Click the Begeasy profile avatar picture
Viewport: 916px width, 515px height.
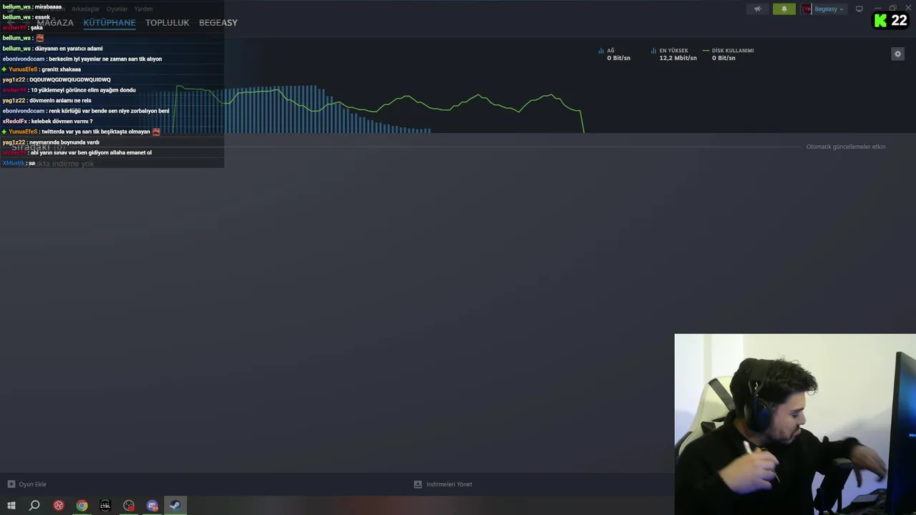click(807, 9)
